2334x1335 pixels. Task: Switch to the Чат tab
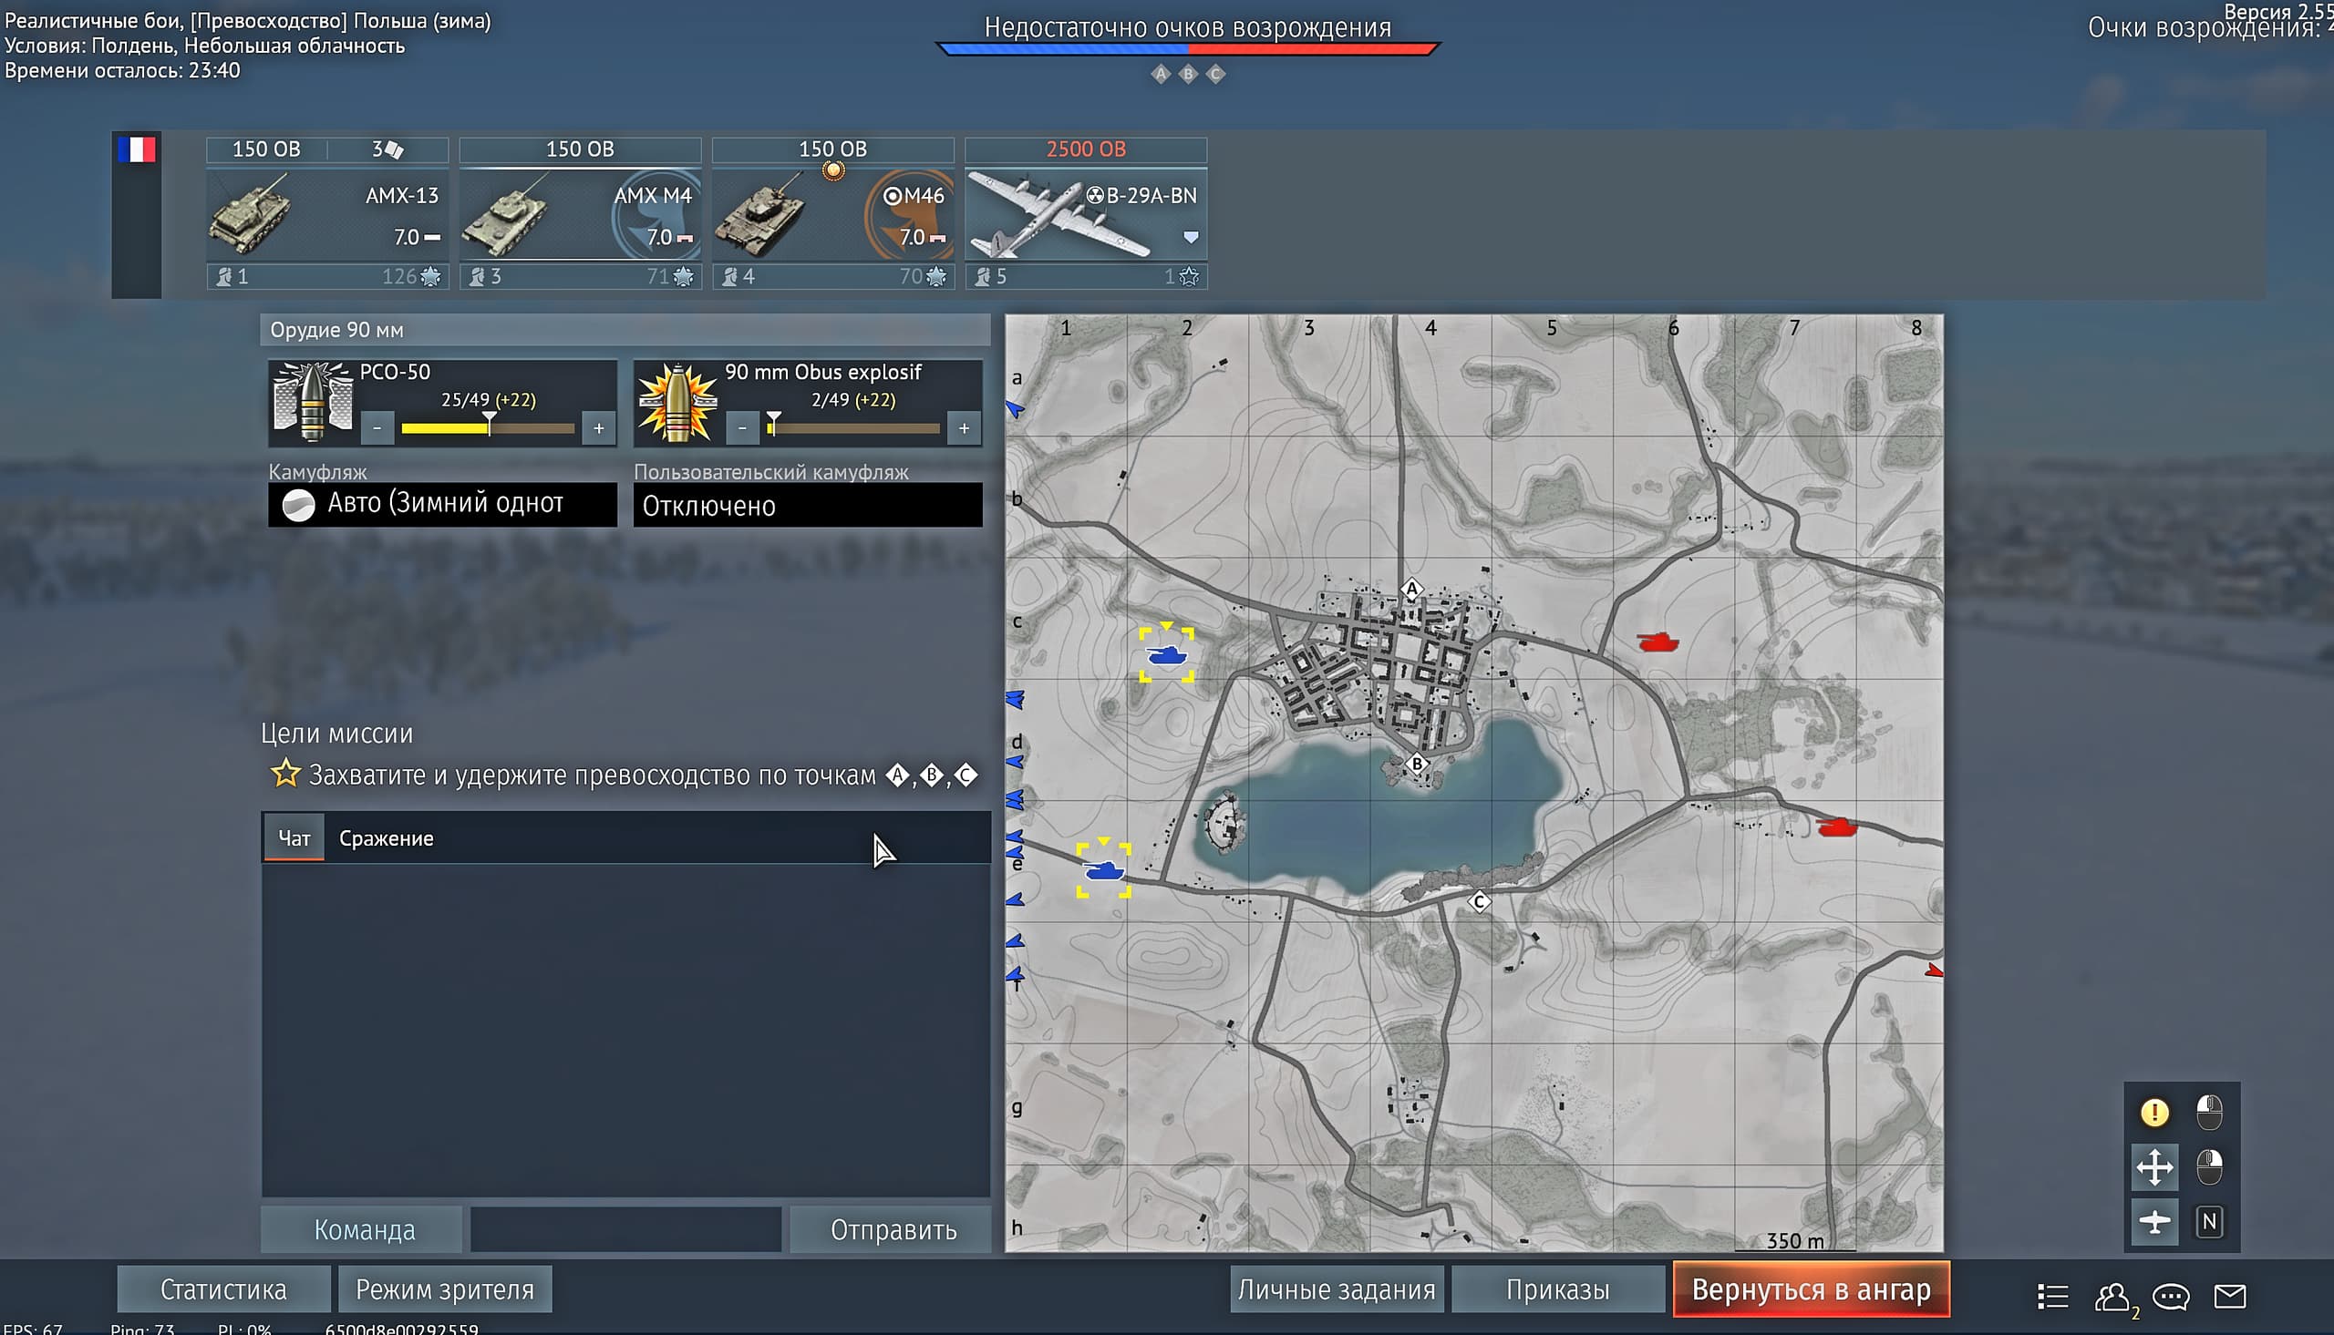[294, 838]
